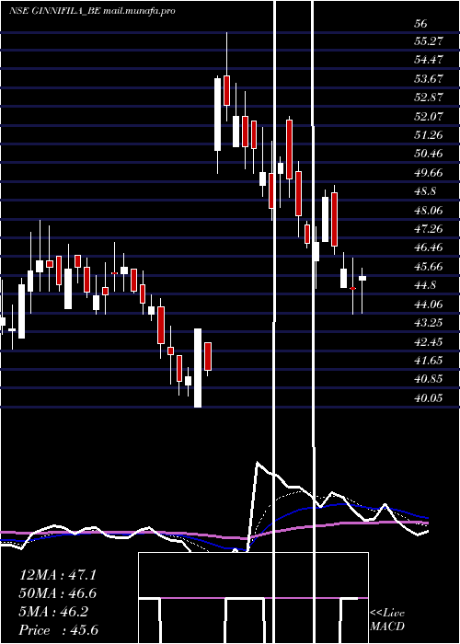The image size is (460, 644).
Task: Click the price label 44.8
Action: tap(425, 285)
